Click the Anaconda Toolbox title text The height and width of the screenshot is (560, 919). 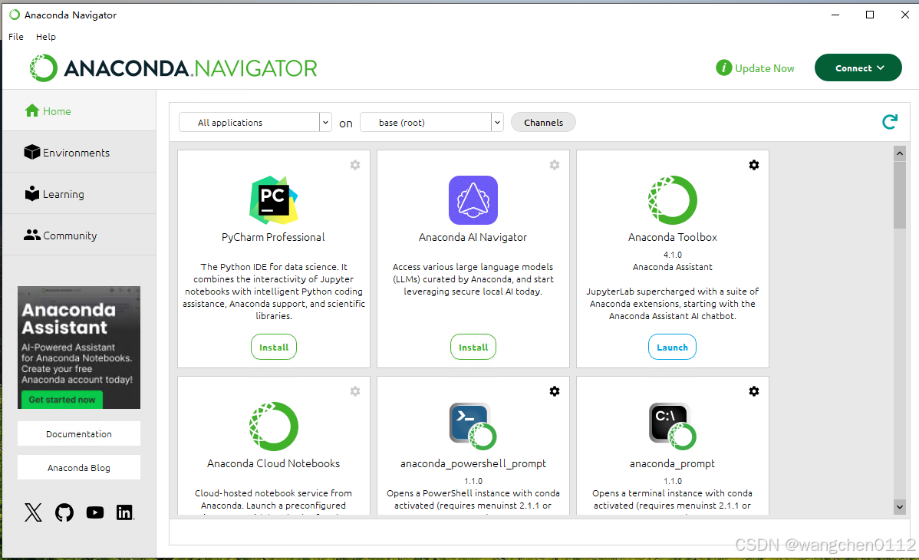672,237
